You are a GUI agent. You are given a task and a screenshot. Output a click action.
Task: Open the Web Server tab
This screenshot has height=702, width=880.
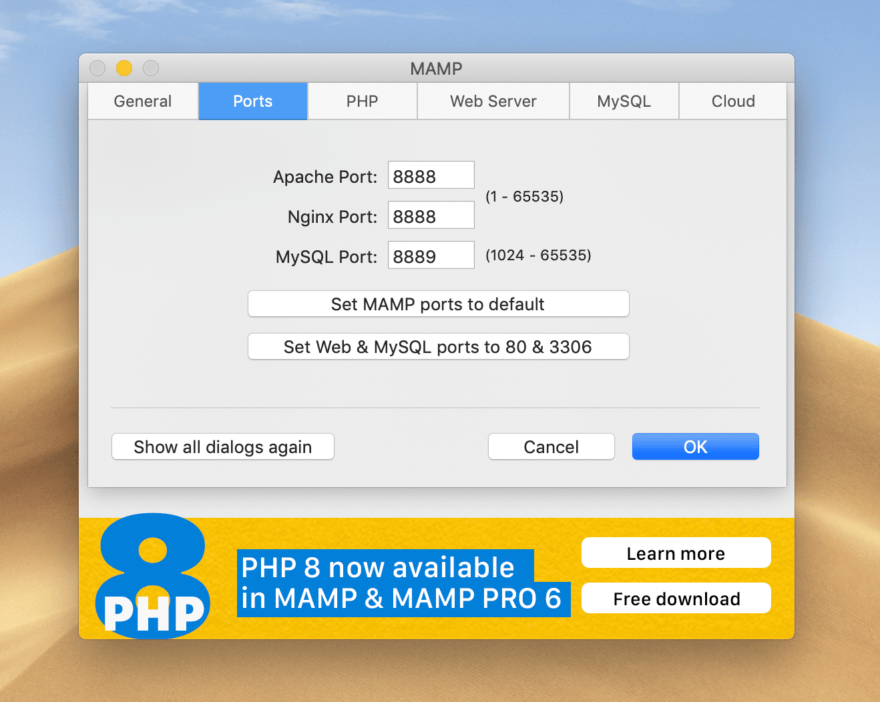click(493, 101)
